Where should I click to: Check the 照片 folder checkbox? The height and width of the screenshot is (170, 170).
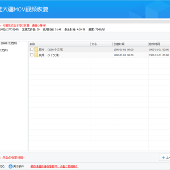[32, 50]
